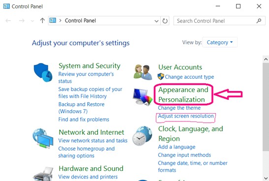Click Change date, time, or number formats

pos(193,167)
